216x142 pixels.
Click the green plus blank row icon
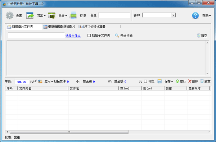tap(177, 81)
